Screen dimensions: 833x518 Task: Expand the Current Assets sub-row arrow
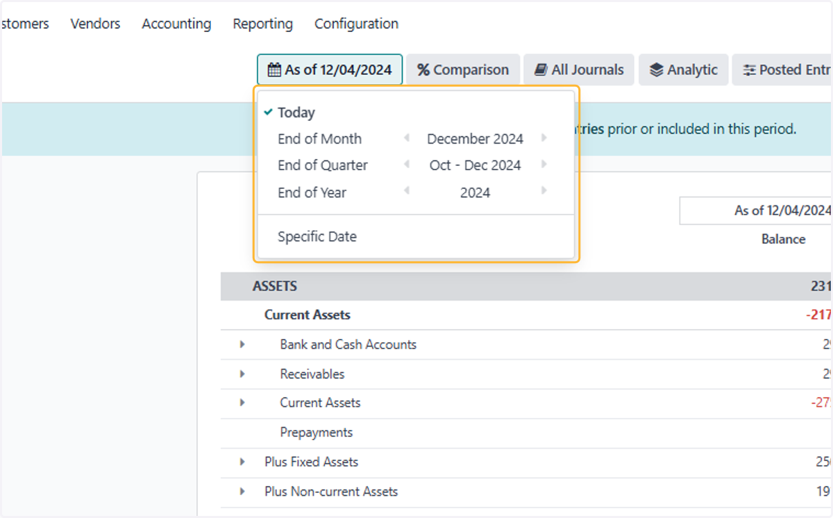point(242,403)
